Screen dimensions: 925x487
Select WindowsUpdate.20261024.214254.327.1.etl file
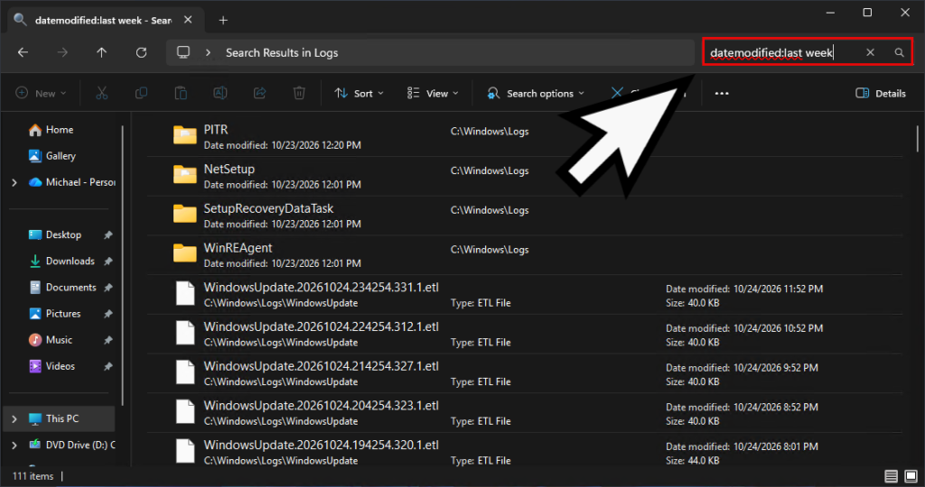tap(525, 373)
